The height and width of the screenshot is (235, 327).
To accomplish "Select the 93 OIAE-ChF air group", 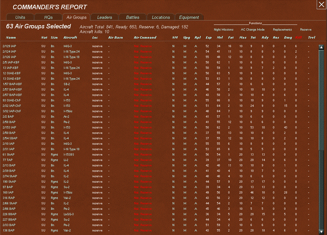I will coord(12,100).
